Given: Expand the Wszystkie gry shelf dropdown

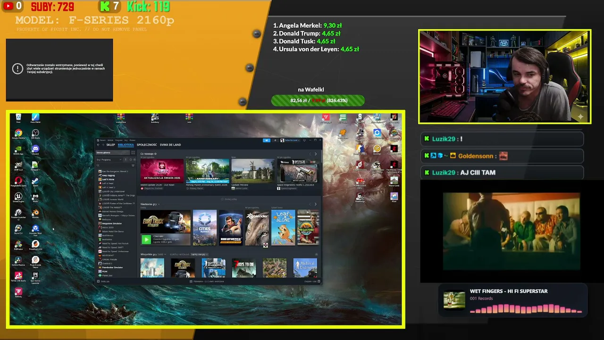Looking at the screenshot, I should coord(165,255).
